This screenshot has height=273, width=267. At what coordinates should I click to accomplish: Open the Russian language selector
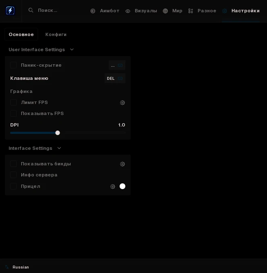[x=21, y=267]
